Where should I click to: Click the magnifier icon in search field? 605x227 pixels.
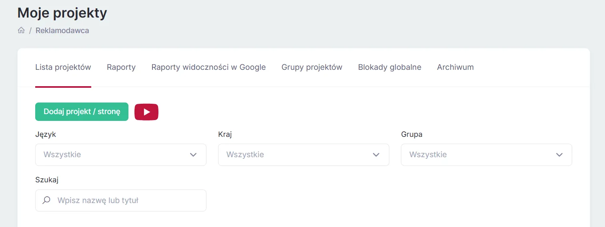46,200
